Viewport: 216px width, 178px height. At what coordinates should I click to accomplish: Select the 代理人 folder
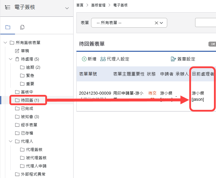pos(27,141)
